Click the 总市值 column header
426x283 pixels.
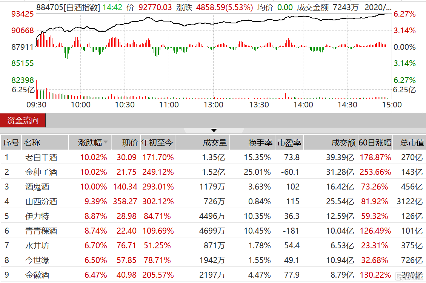[x=409, y=142]
